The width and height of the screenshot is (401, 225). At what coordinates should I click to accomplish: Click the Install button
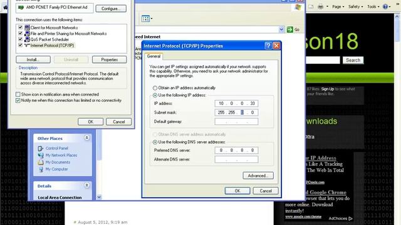tap(33, 59)
